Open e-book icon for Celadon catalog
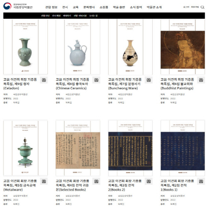The height and width of the screenshot is (211, 208). pyautogui.click(x=44, y=80)
